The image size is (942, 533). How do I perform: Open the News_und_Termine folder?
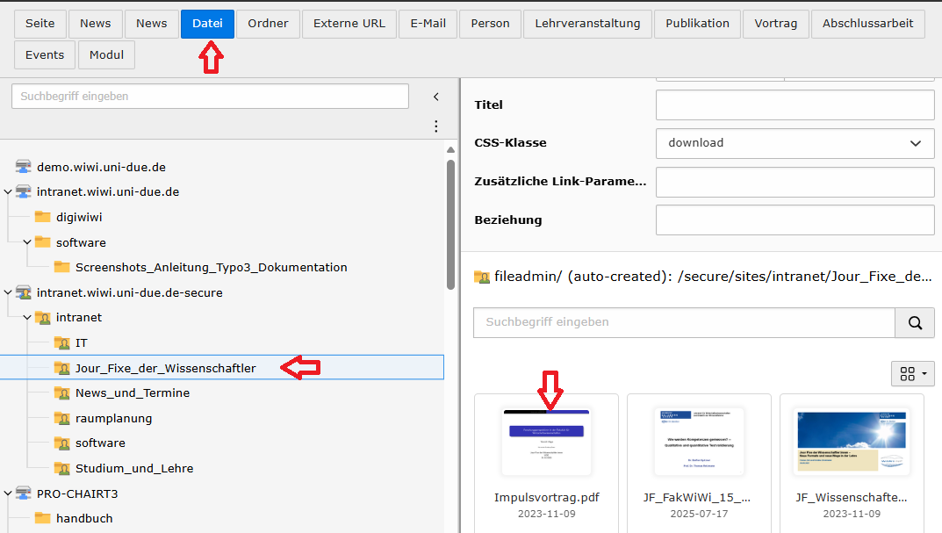[132, 393]
